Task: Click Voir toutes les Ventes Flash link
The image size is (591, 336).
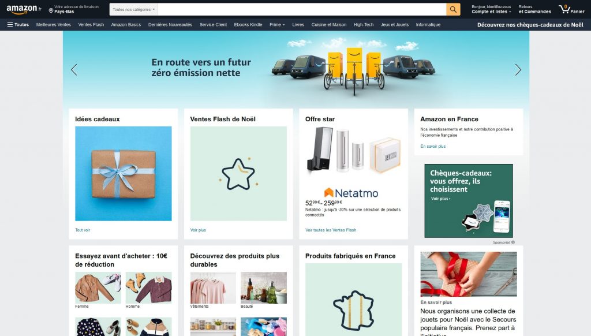Action: click(x=331, y=230)
